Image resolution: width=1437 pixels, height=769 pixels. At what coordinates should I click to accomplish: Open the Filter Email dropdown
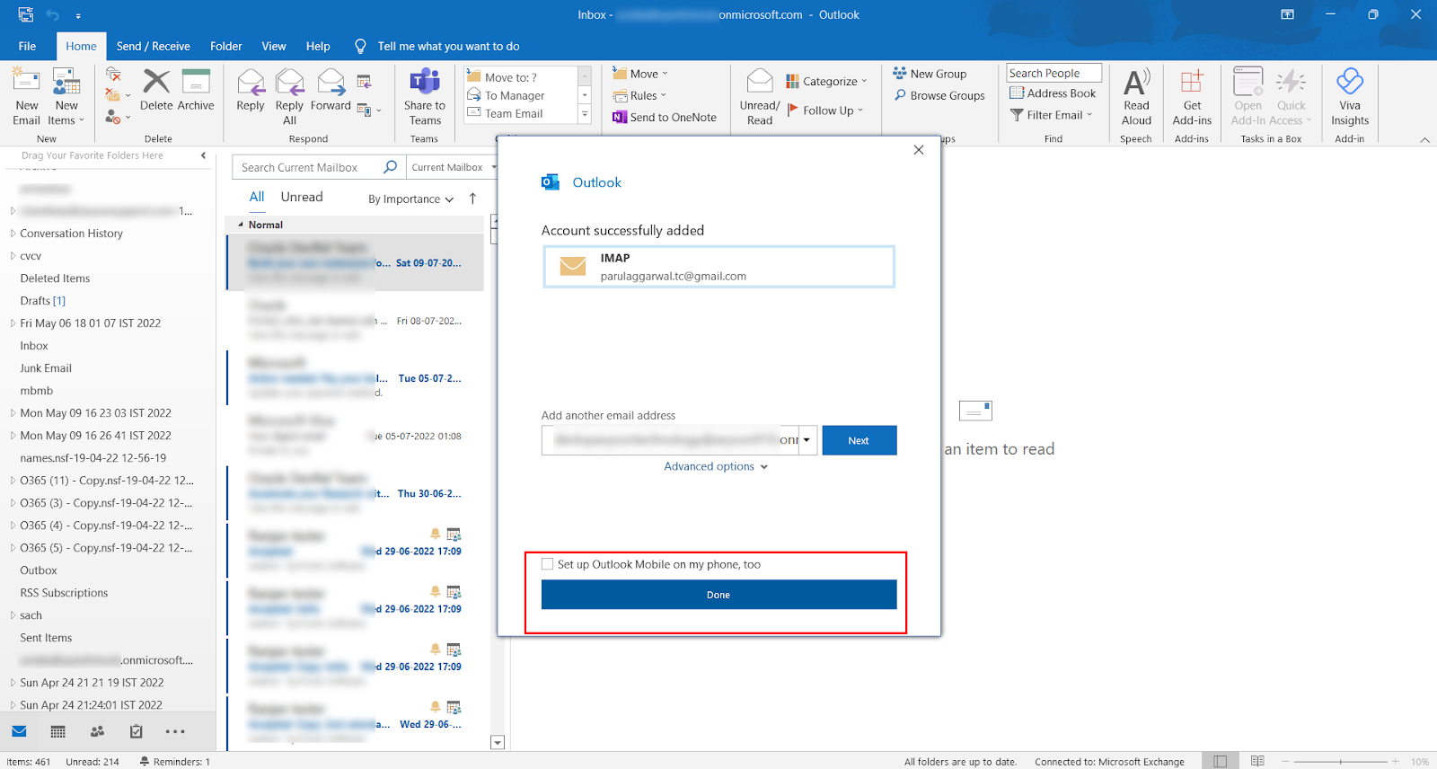tap(1051, 115)
